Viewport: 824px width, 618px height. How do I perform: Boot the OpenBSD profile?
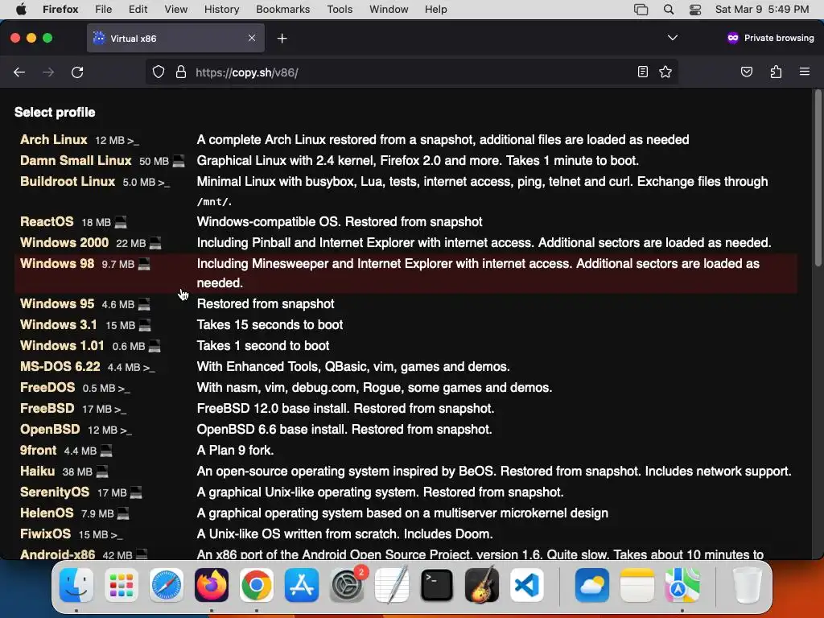pos(50,430)
